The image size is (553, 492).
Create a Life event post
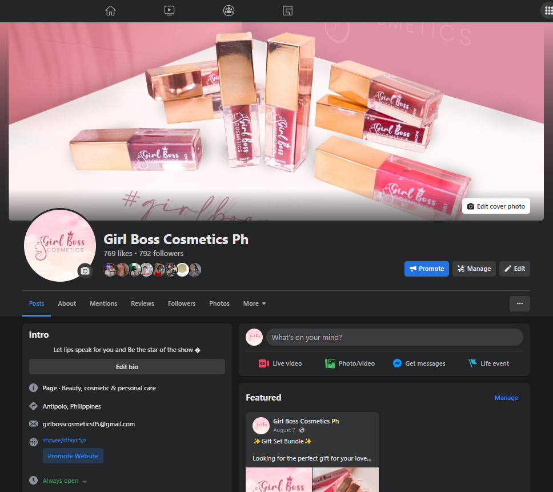click(489, 363)
